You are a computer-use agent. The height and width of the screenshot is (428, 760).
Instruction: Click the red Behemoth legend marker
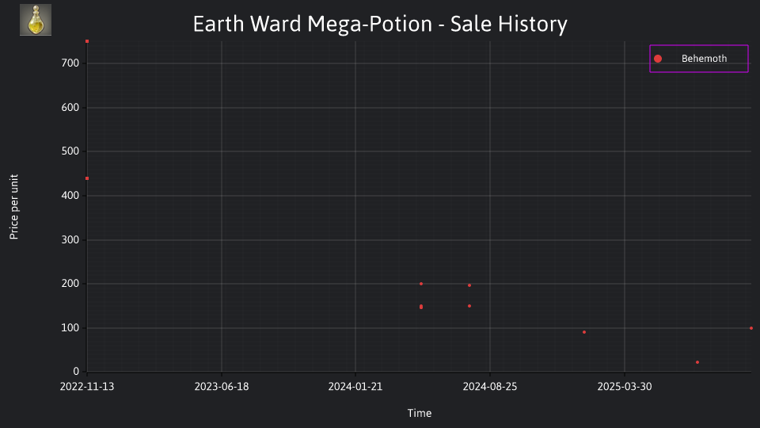[x=658, y=59]
